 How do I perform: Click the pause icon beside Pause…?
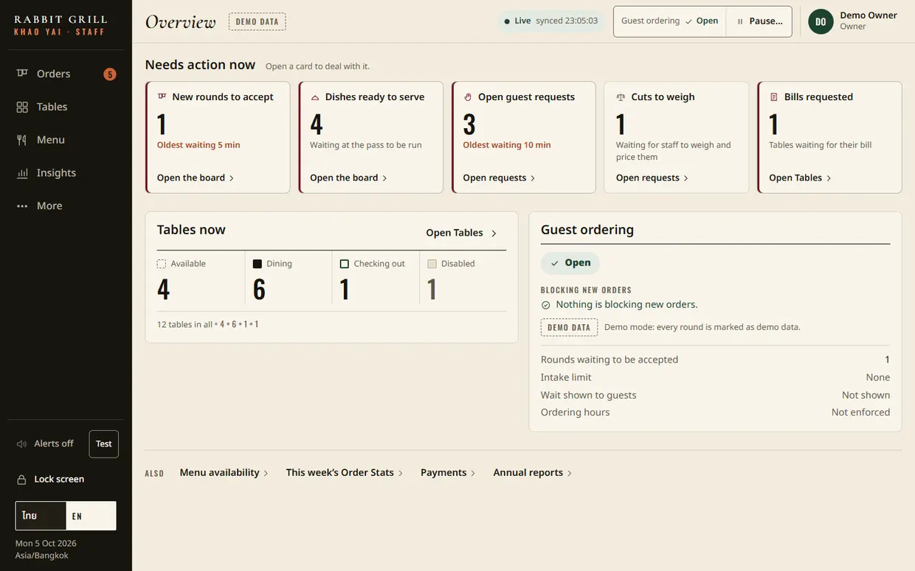tap(740, 21)
